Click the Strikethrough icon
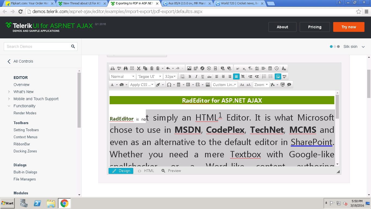The width and height of the screenshot is (371, 209). click(x=209, y=76)
